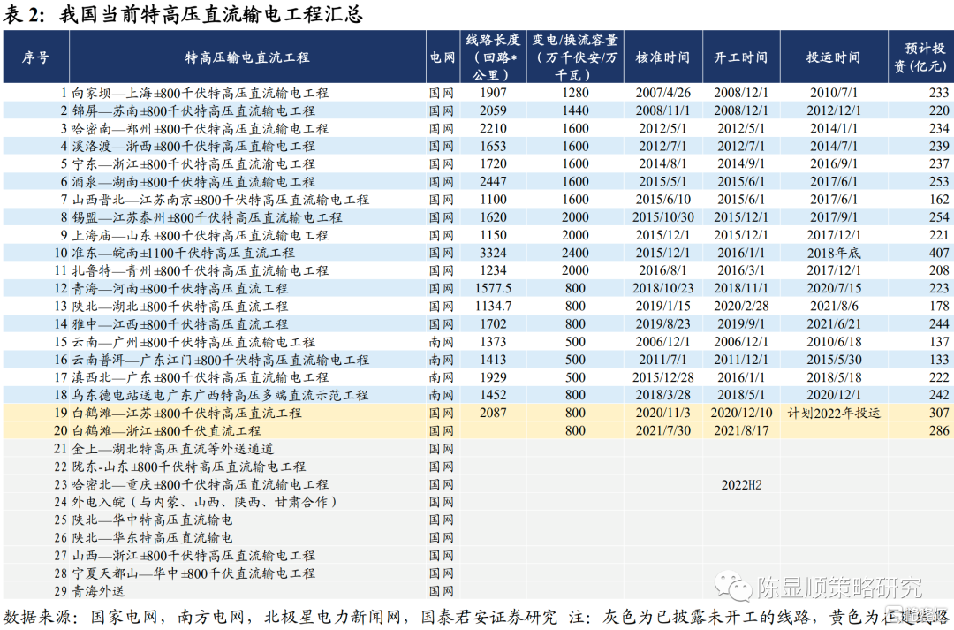Click the '变电/换流容量' column header
Image resolution: width=954 pixels, height=630 pixels.
575,57
